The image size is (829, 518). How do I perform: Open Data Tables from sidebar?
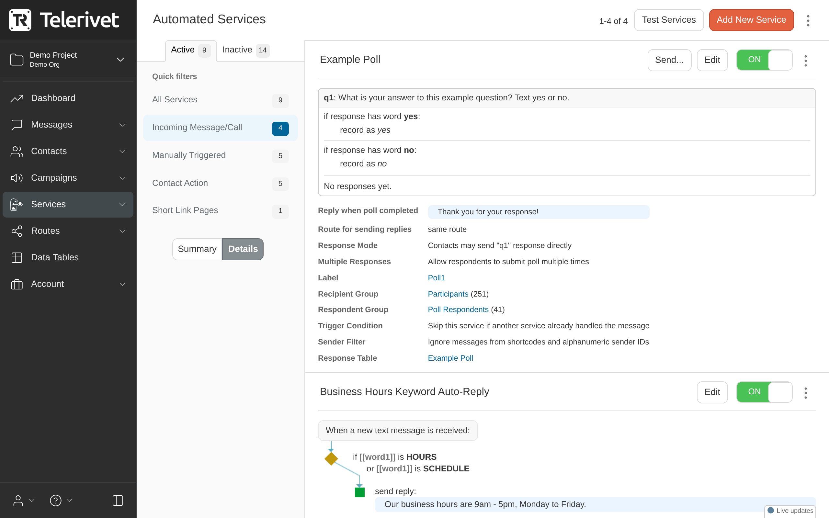[x=68, y=257]
